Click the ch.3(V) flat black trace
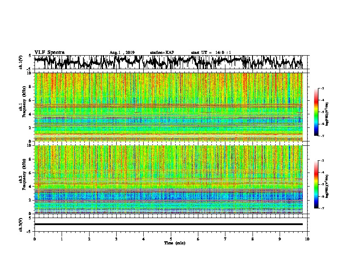The width and height of the screenshot is (346, 268). coord(168,224)
